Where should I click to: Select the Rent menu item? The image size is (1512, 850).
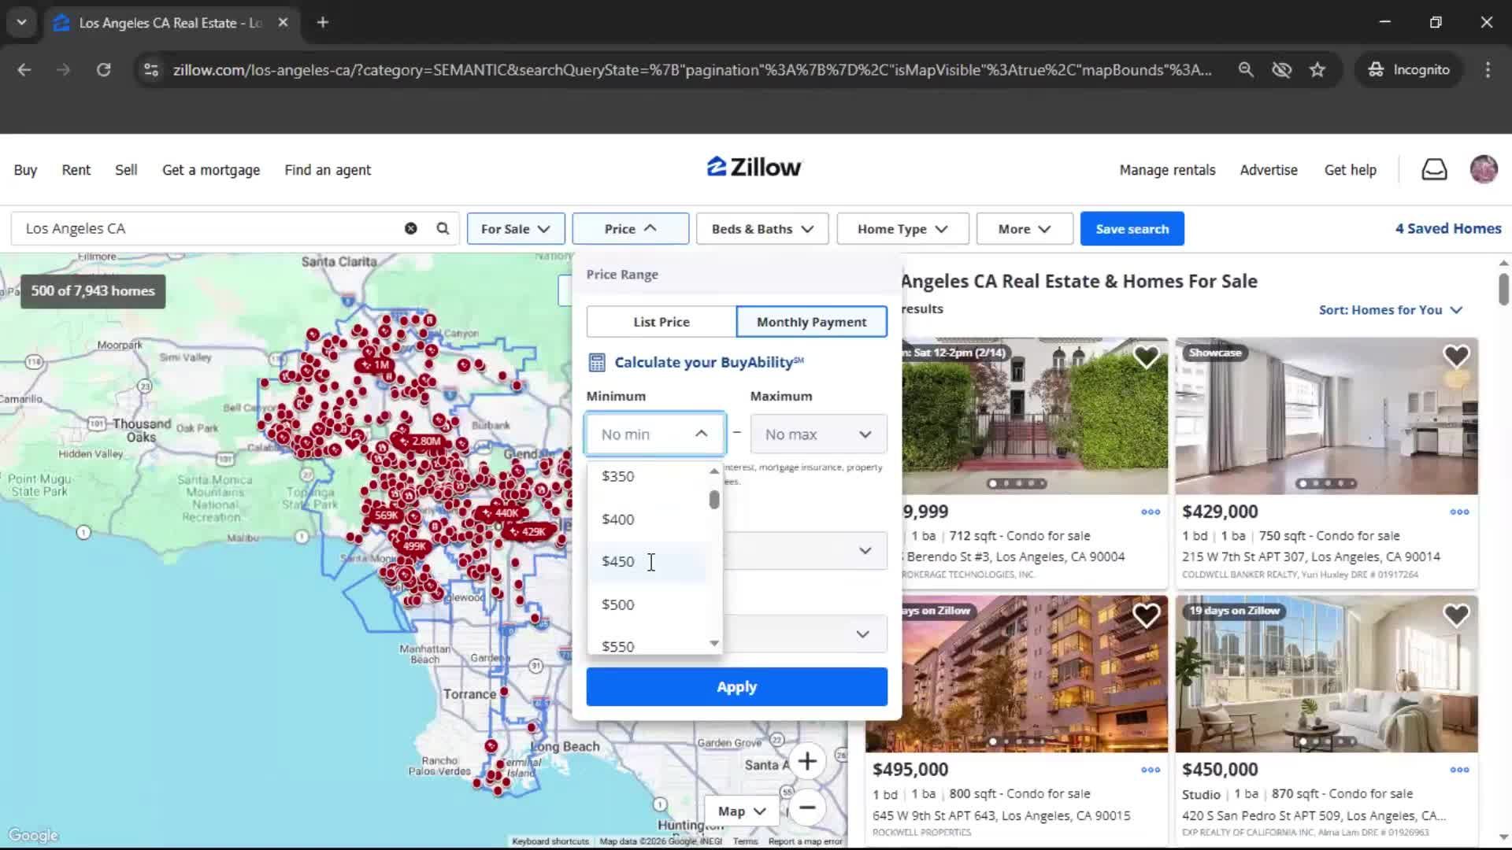(76, 169)
